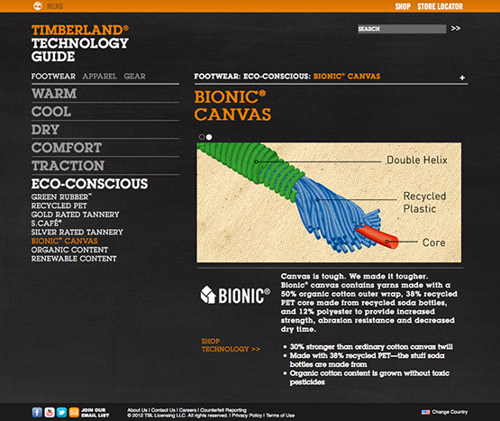Submit search with the double-arrow icon
This screenshot has height=421, width=500.
(x=456, y=29)
